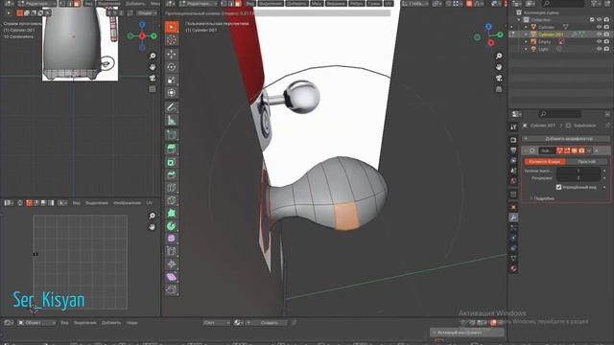Switch perspective/orthographic in main viewport
This screenshot has width=614, height=345.
[x=499, y=89]
